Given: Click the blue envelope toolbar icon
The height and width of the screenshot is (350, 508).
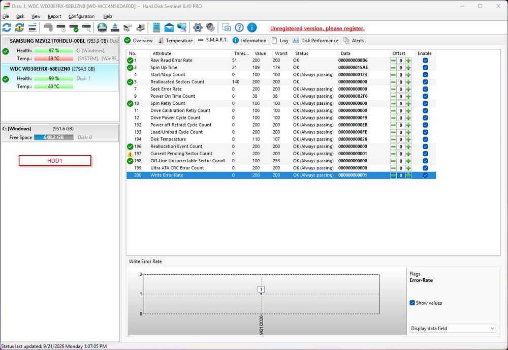Looking at the screenshot, I should tap(169, 27).
